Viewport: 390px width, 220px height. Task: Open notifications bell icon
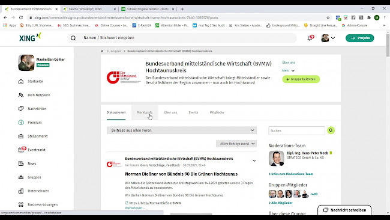310,38
